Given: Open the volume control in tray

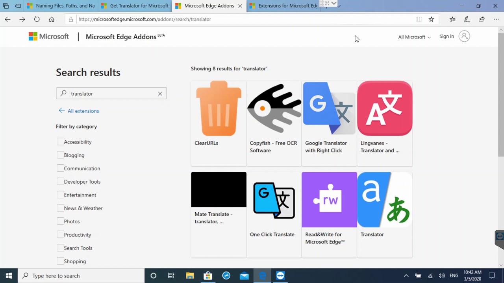Looking at the screenshot, I should [441, 276].
